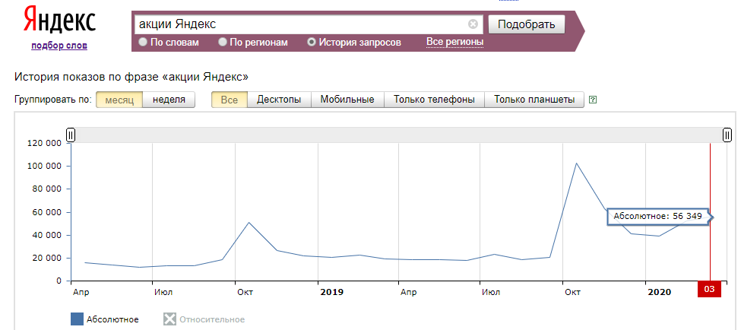This screenshot has height=330, width=741.
Task: Click the gray range selector bar
Action: (x=399, y=135)
